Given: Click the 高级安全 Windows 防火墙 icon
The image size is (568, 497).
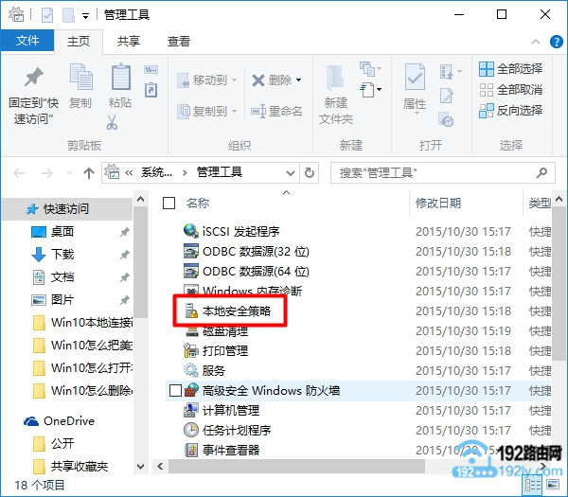Looking at the screenshot, I should point(191,390).
